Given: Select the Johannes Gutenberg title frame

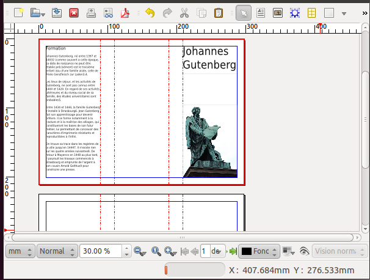Looking at the screenshot, I should point(210,60).
